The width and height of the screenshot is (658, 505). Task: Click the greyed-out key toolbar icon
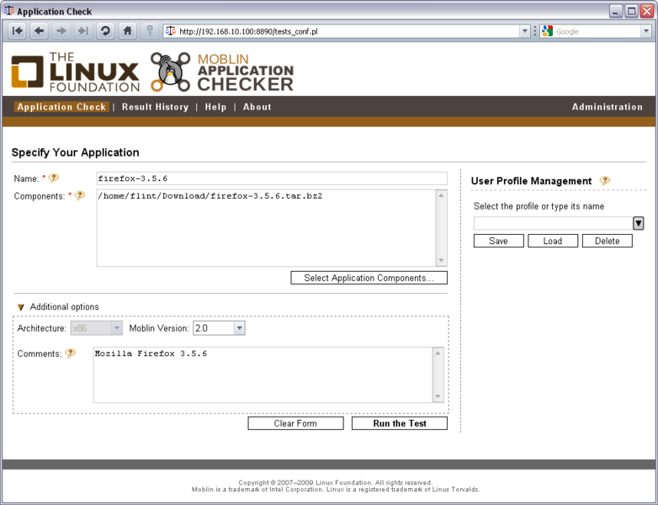pos(150,31)
